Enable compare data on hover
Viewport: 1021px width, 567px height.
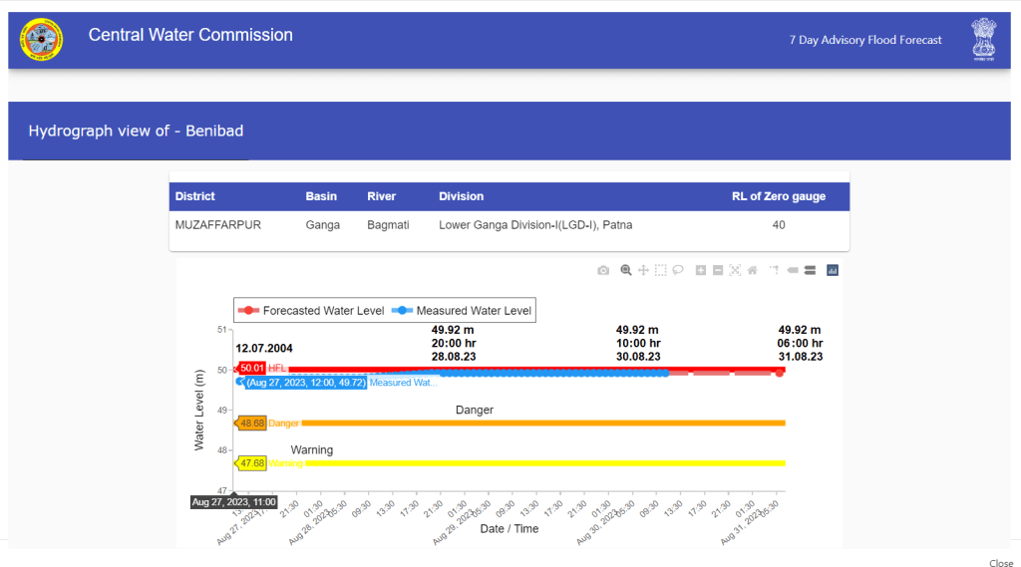click(x=810, y=270)
